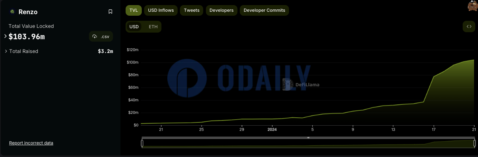
Task: Switch chart denomination to USD
Action: (134, 27)
